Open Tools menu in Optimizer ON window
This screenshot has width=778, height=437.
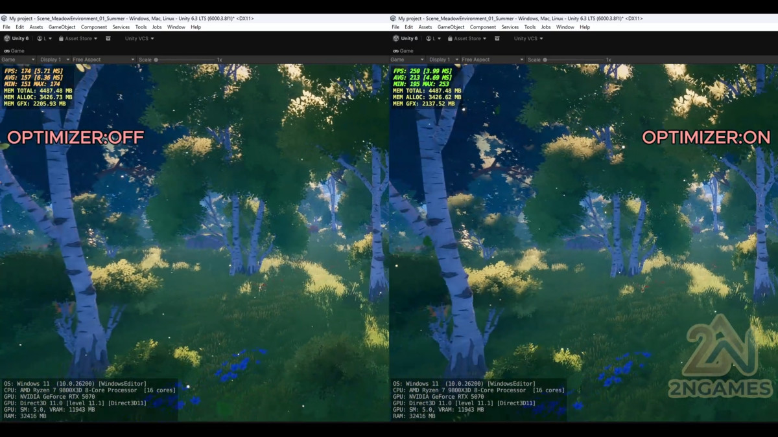[530, 27]
